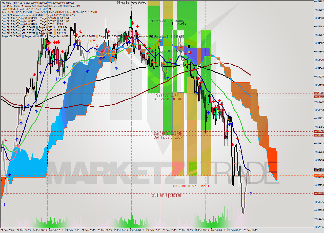Select the 'Sell 161.8 | 0.53745' label
The height and width of the screenshot is (233, 324).
coord(168,133)
